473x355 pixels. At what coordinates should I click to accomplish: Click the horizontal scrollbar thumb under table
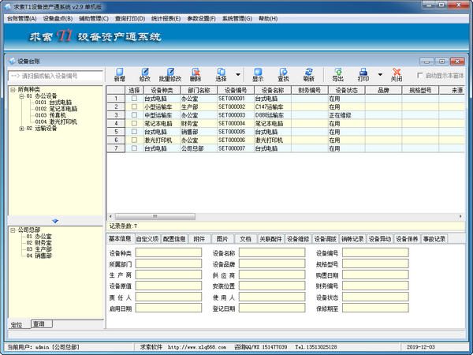click(x=155, y=216)
